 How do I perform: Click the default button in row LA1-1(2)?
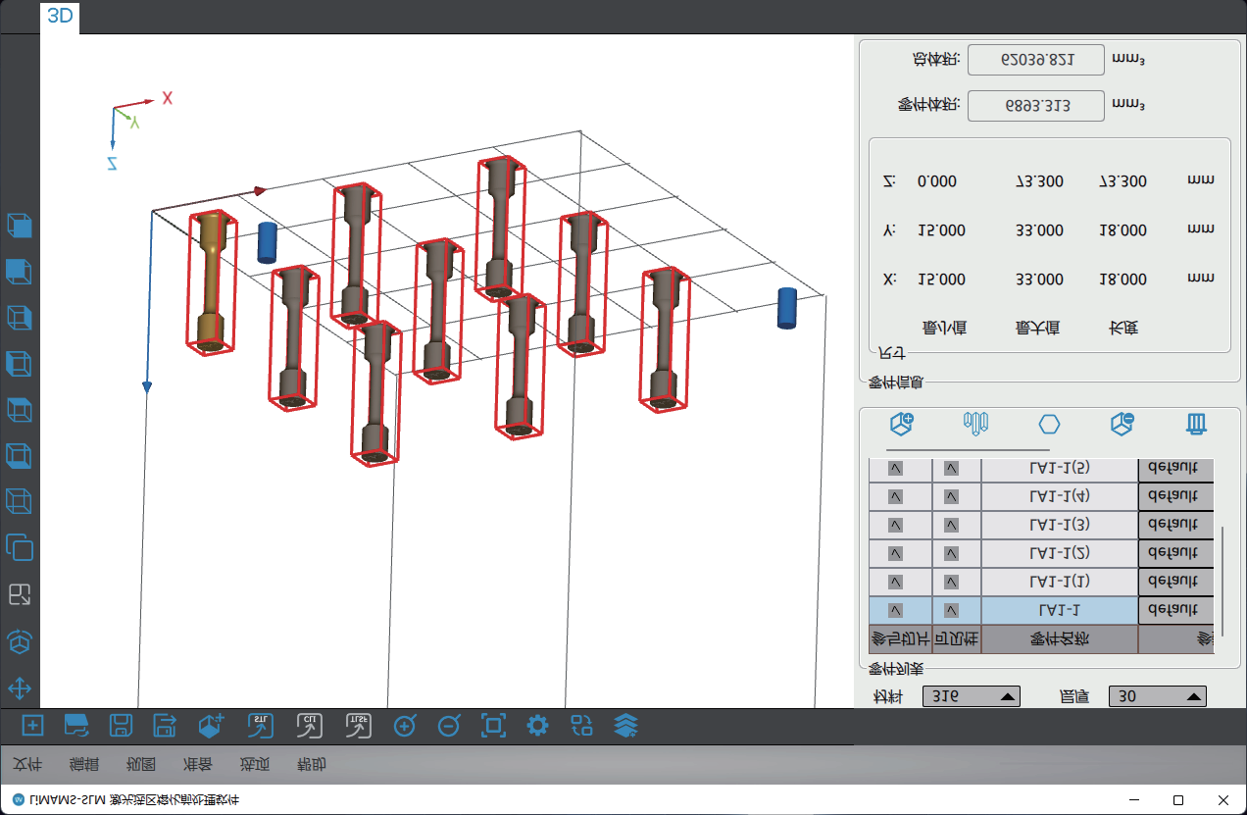[x=1176, y=553]
